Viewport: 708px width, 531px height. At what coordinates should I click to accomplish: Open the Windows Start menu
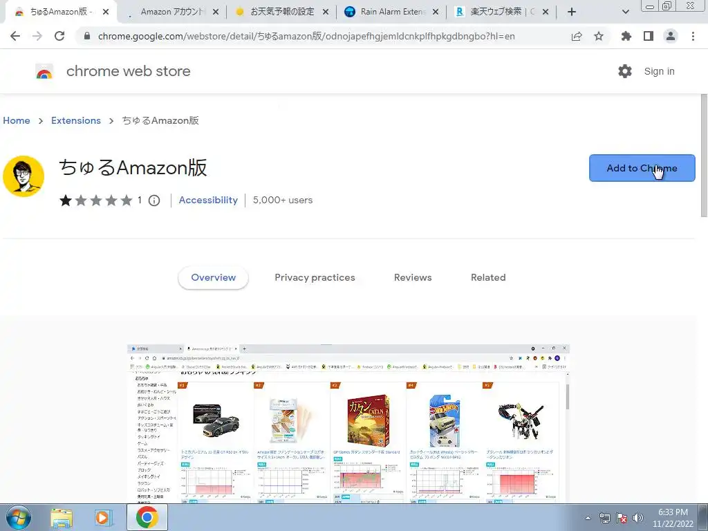click(19, 518)
